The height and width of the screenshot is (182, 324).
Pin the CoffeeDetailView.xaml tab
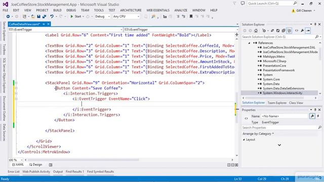tap(44, 24)
